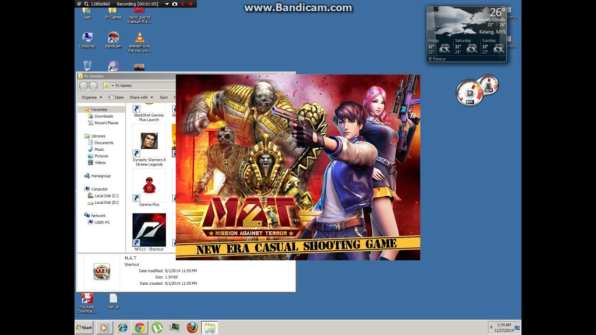Open Bandicam recording bar dropdown arrow
The width and height of the screenshot is (596, 335).
[167, 4]
